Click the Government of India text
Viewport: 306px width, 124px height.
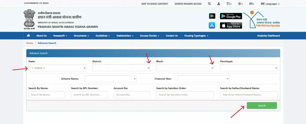[x=36, y=3]
